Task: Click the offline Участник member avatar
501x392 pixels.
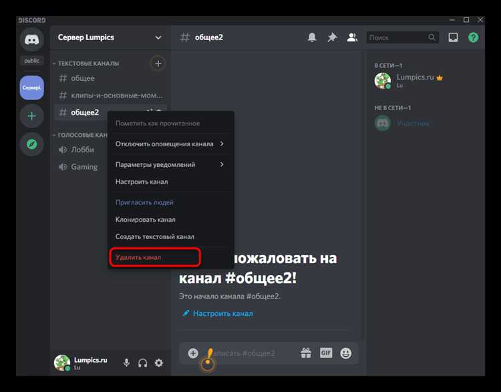Action: 383,123
